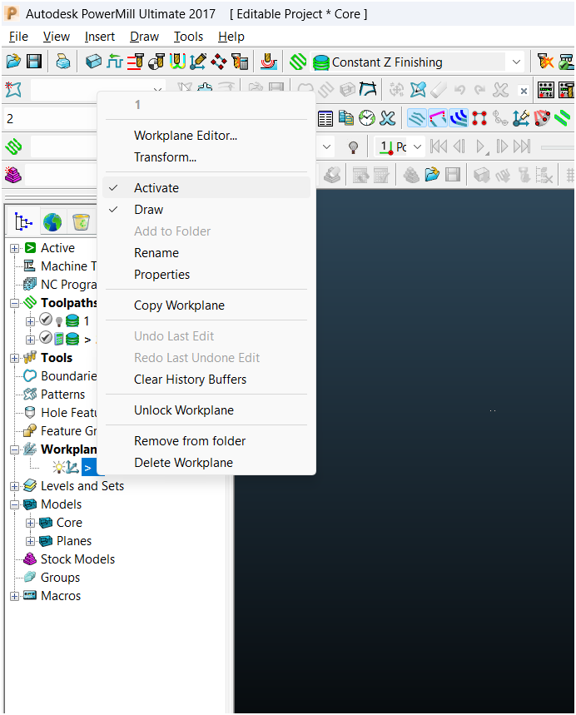The width and height of the screenshot is (576, 715).
Task: Click the print icon in main toolbar
Action: 63,61
